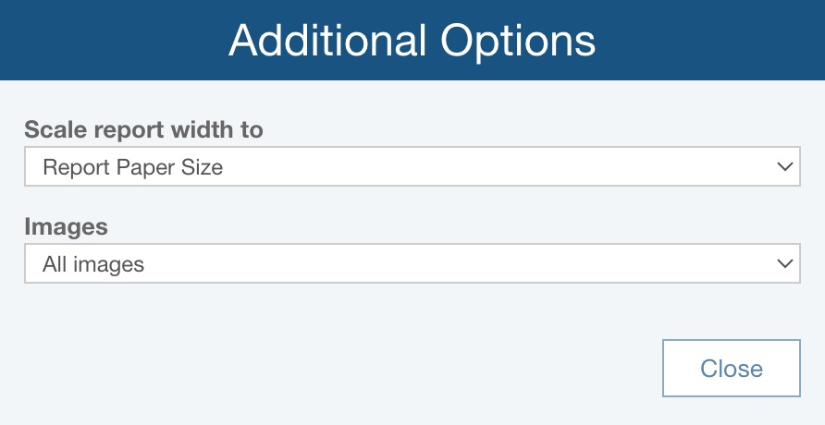
Task: Click chevron arrow on Report Paper Size dropdown
Action: [x=784, y=167]
